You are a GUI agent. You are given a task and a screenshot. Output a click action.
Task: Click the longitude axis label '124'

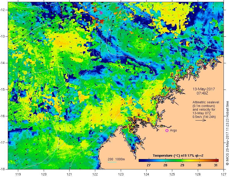[x=147, y=174]
